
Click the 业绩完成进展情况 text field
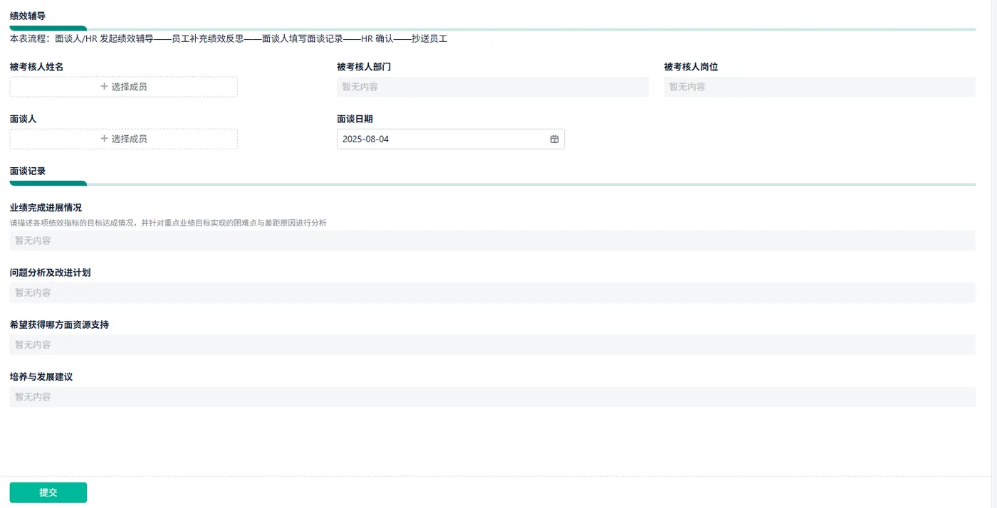click(493, 240)
